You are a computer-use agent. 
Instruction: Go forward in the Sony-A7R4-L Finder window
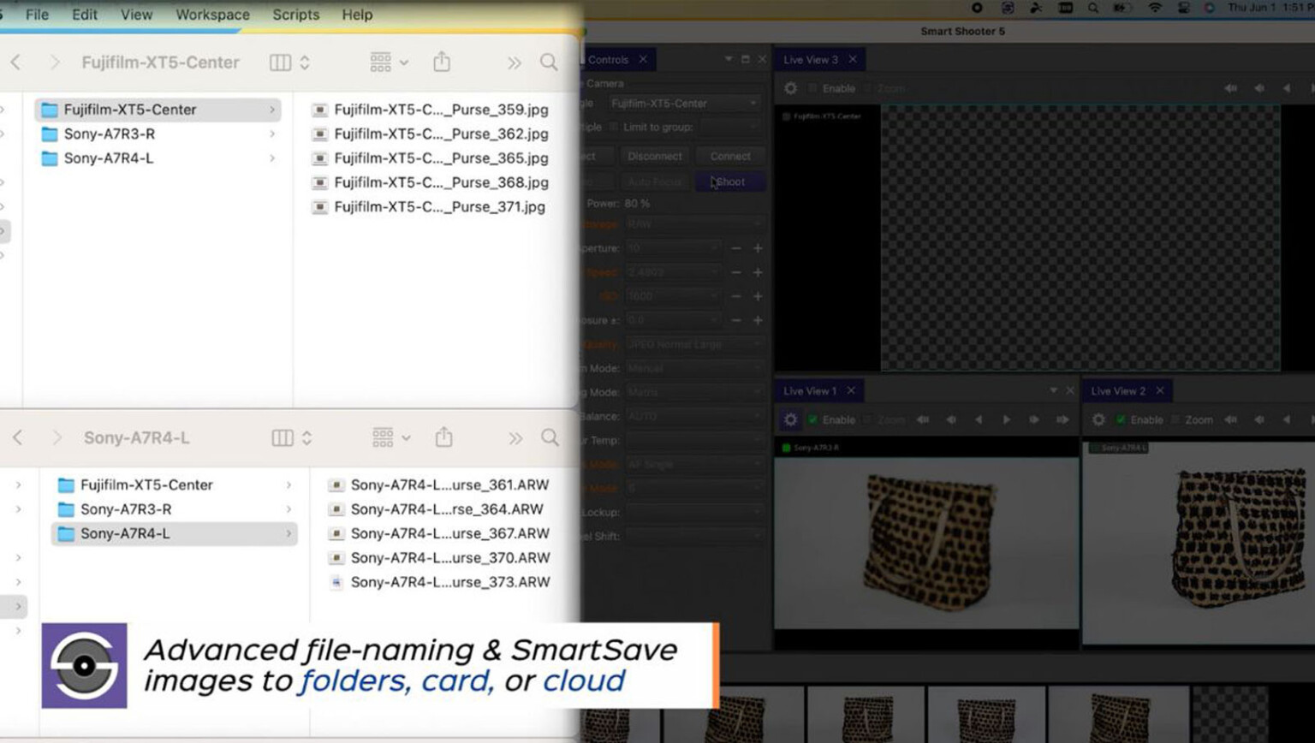(x=57, y=437)
